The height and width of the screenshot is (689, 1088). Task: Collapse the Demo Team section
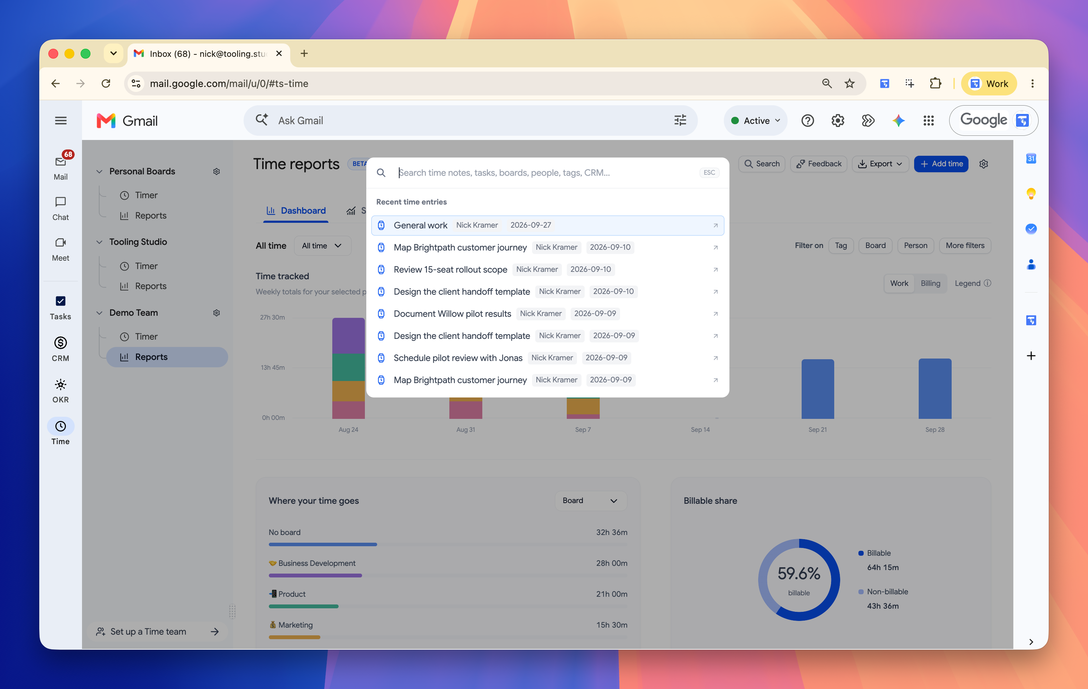coord(100,313)
